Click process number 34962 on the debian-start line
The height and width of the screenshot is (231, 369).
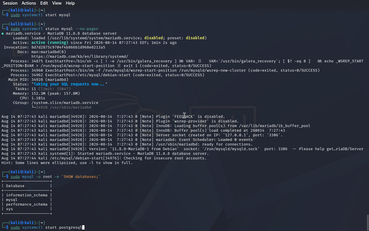coord(37,75)
